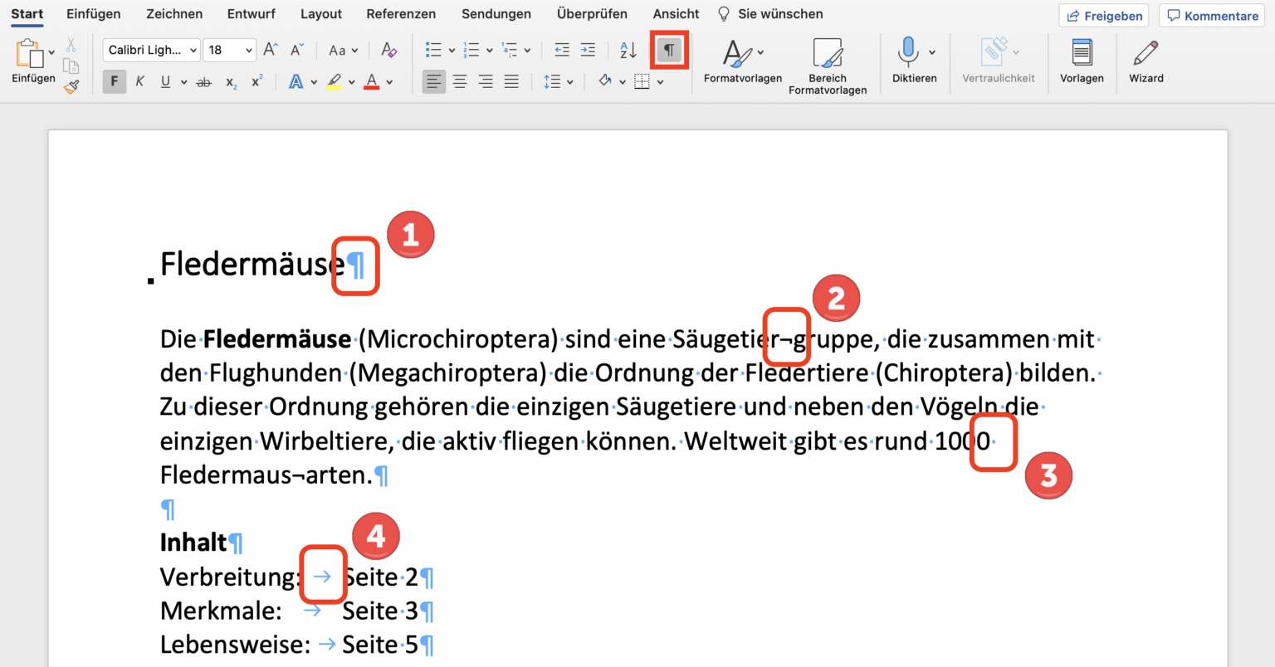
Task: Select the Sortieren (A-Z) icon
Action: coord(628,50)
